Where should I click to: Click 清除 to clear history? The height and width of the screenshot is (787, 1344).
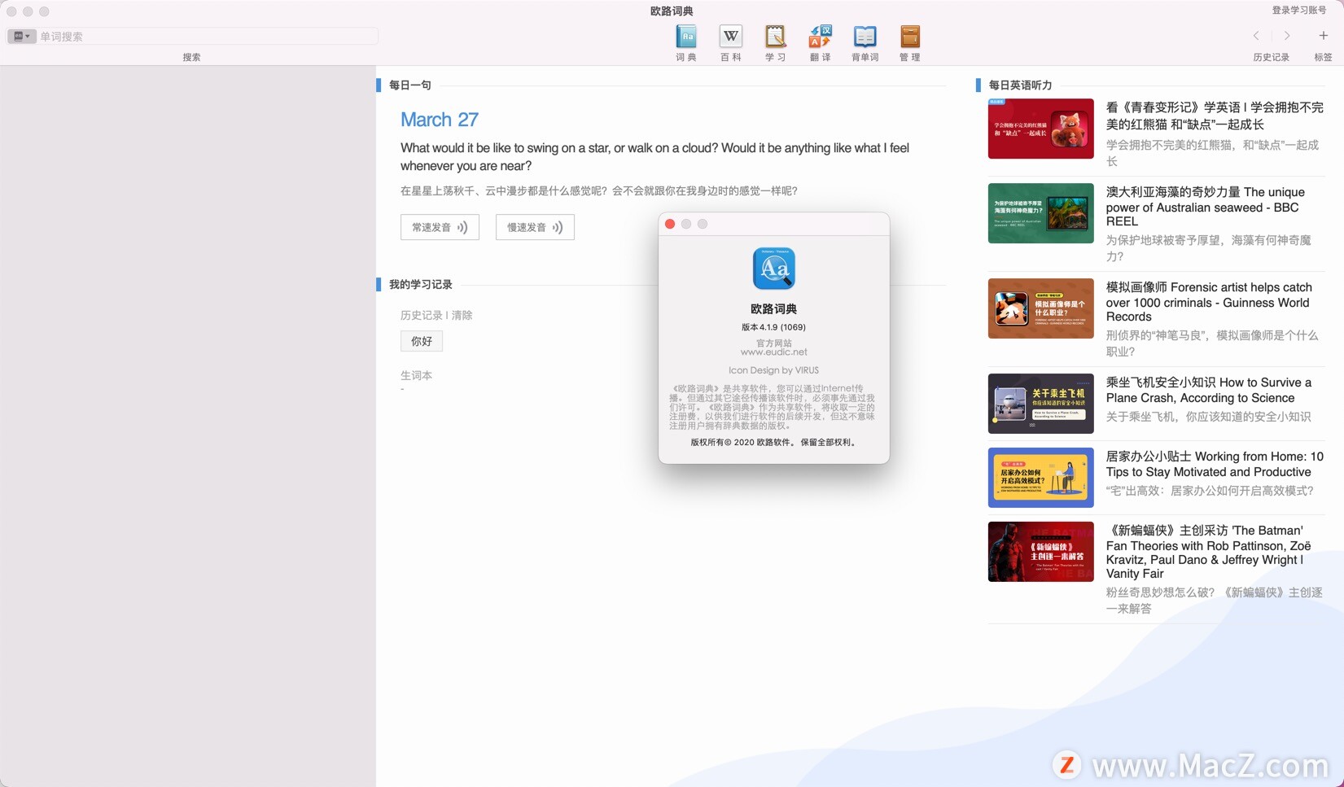pos(462,315)
